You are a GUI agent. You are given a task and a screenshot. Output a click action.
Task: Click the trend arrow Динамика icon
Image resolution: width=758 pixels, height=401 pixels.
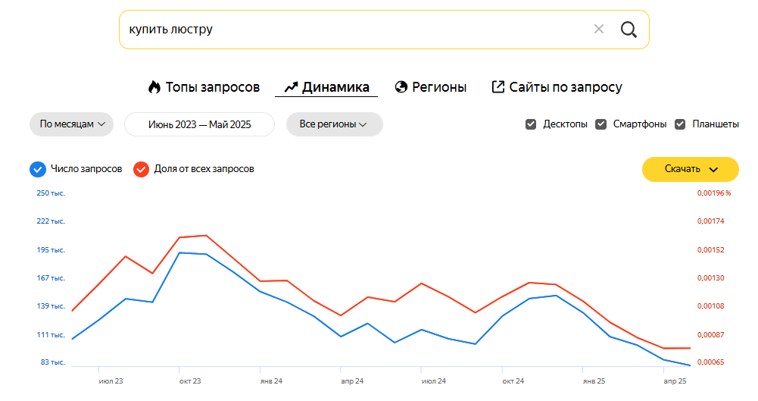click(291, 87)
